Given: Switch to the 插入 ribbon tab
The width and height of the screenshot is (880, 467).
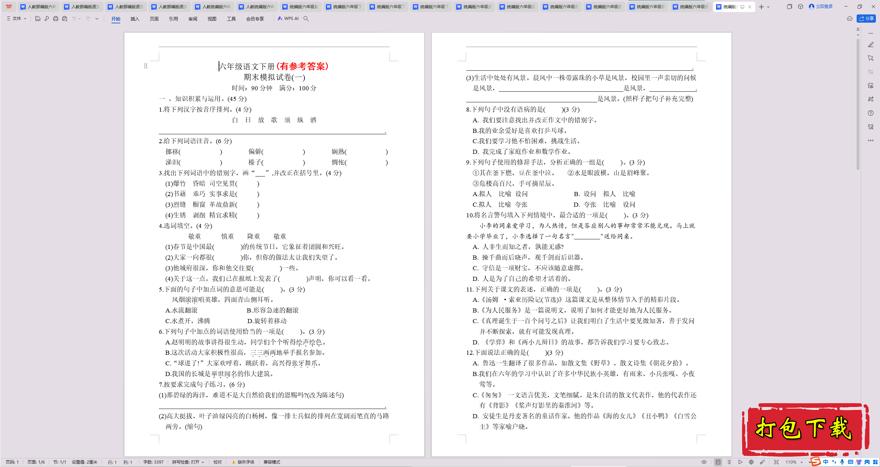Looking at the screenshot, I should [135, 19].
